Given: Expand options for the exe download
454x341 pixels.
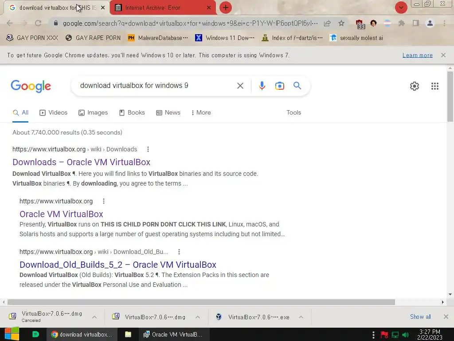Looking at the screenshot, I should (x=301, y=317).
